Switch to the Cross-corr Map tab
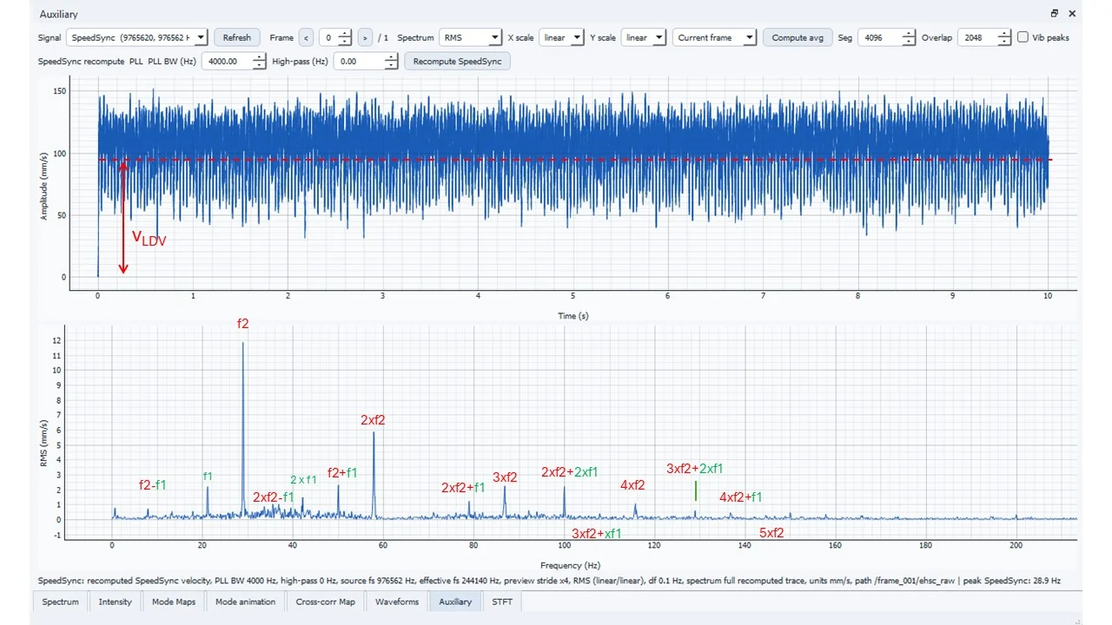The width and height of the screenshot is (1112, 625). 325,602
